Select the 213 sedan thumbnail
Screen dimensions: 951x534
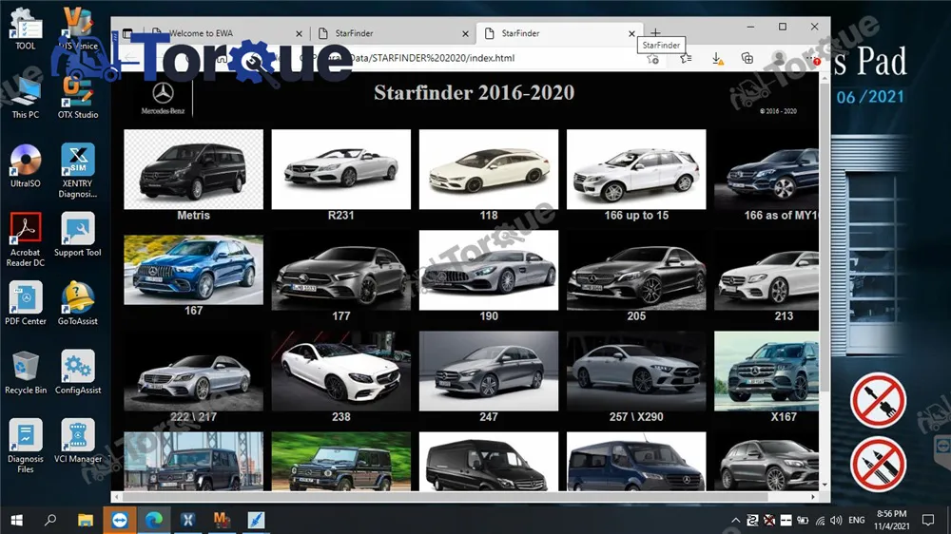click(767, 271)
